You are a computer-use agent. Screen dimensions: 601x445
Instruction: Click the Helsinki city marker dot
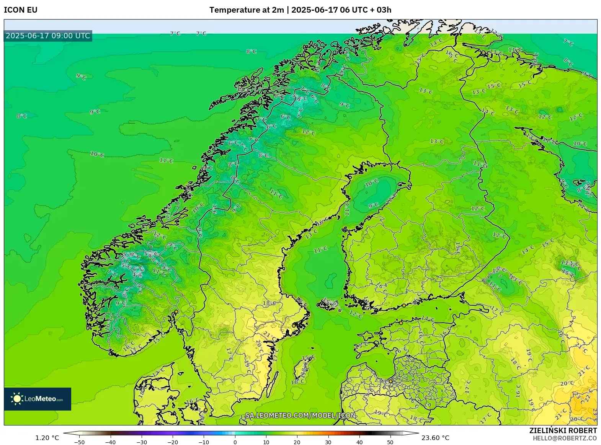[x=403, y=305]
